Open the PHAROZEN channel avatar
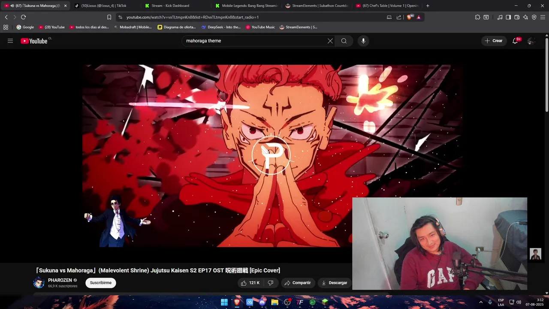Image resolution: width=549 pixels, height=309 pixels. 39,283
